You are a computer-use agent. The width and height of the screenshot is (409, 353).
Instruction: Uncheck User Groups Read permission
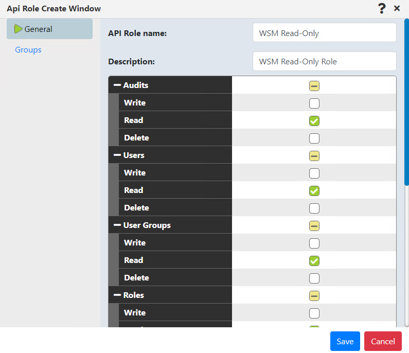point(314,261)
